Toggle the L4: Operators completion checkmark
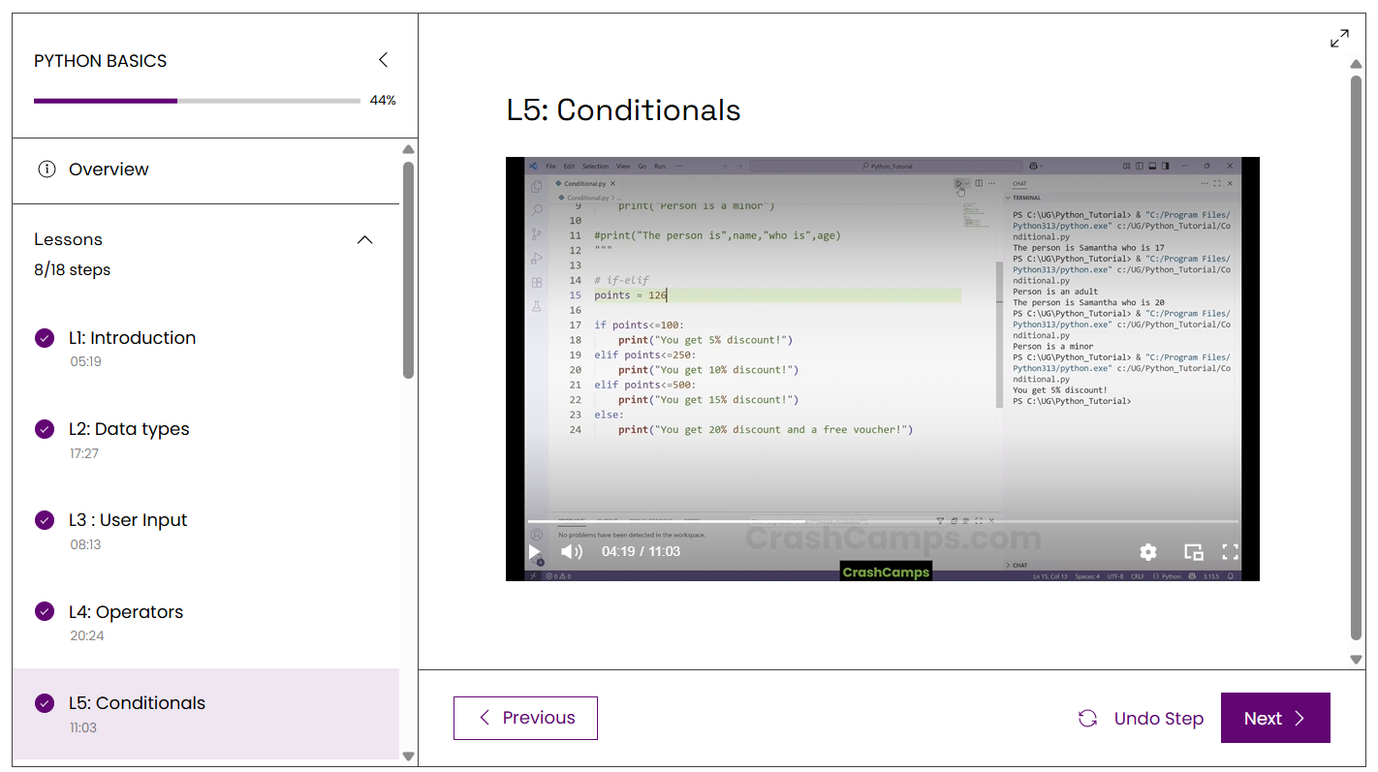Screen dimensions: 1378x772 tap(45, 612)
